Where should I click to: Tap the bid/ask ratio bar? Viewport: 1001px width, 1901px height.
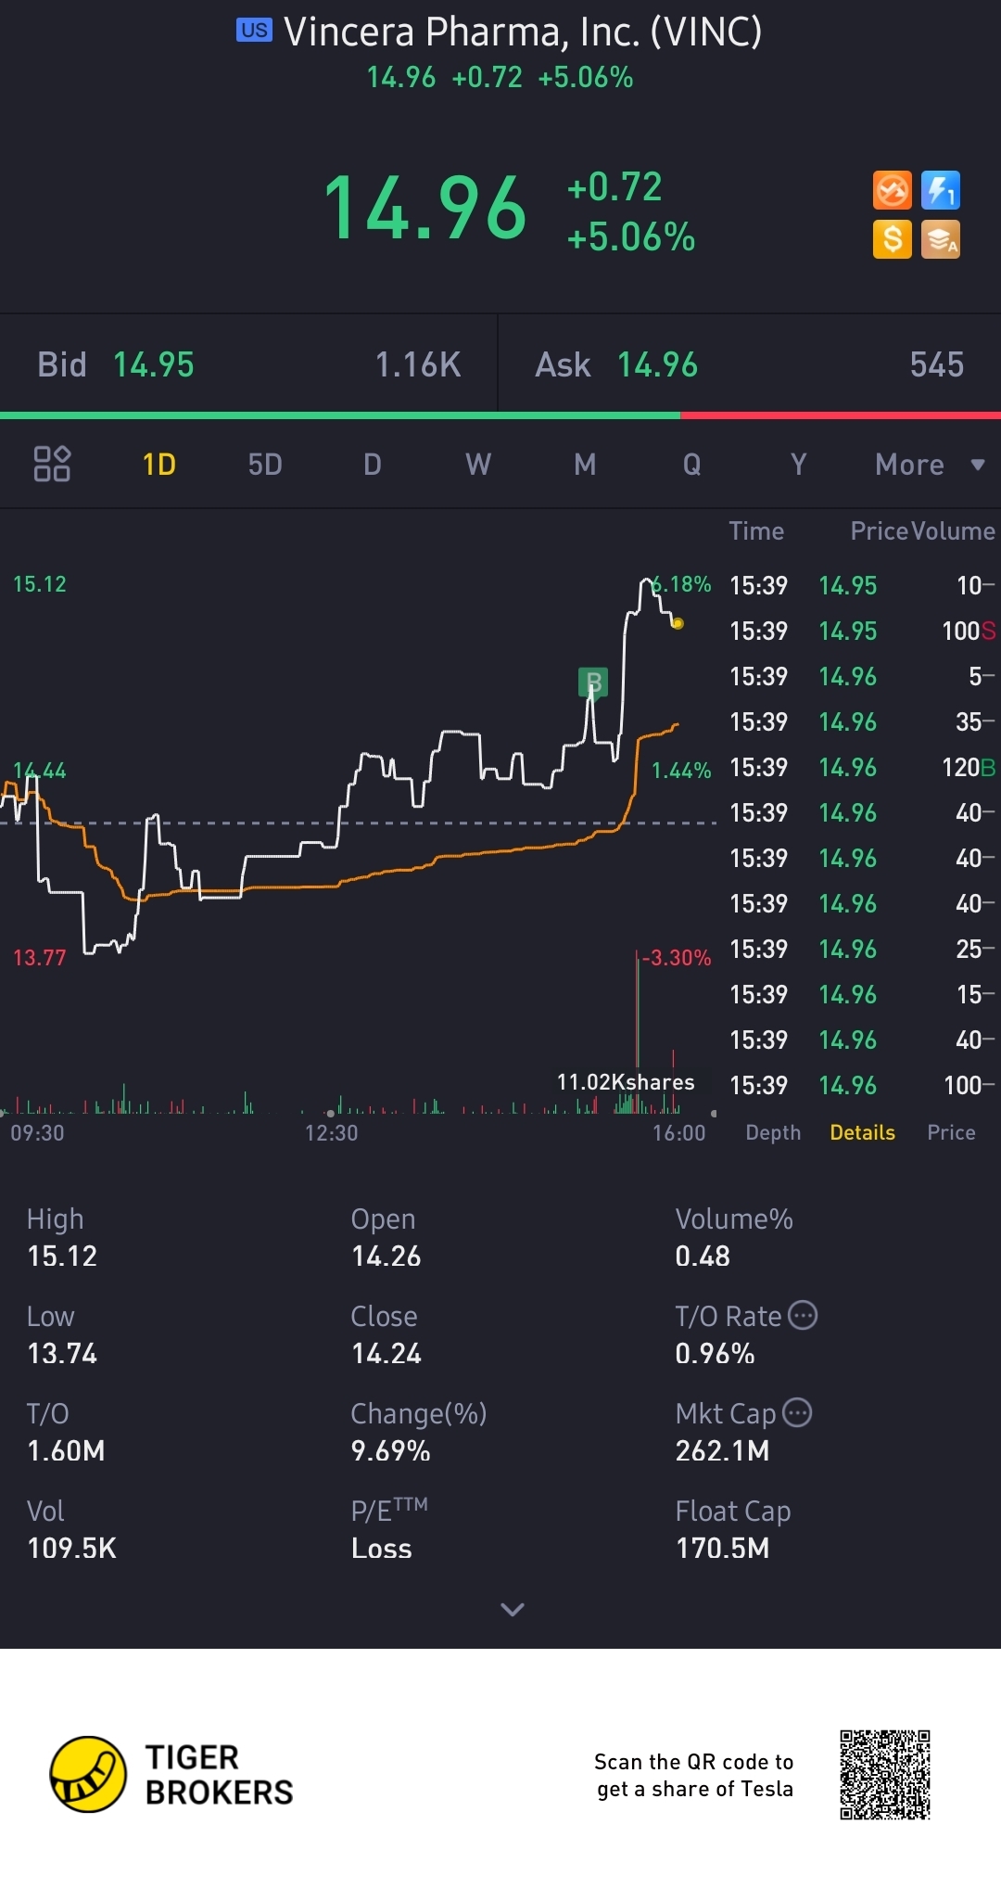pos(500,415)
